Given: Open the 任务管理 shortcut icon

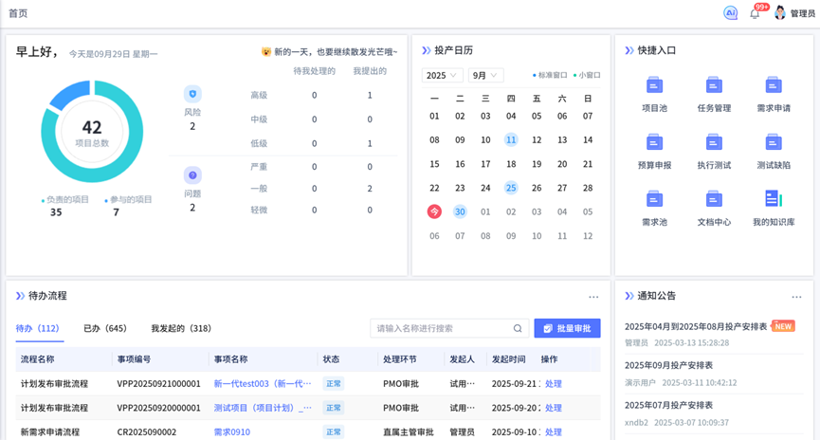Looking at the screenshot, I should tap(714, 85).
